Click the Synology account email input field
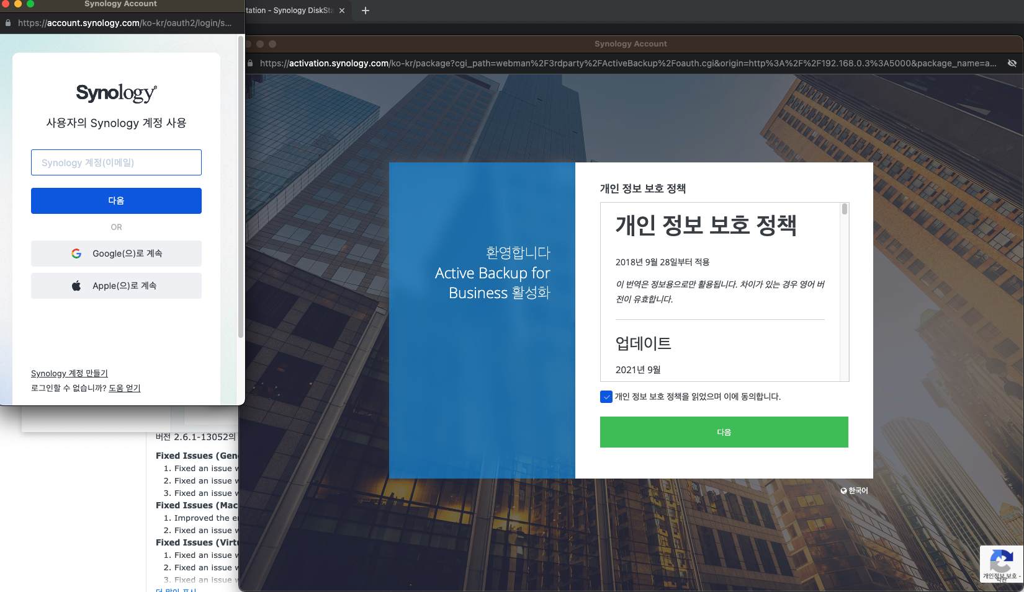 116,162
